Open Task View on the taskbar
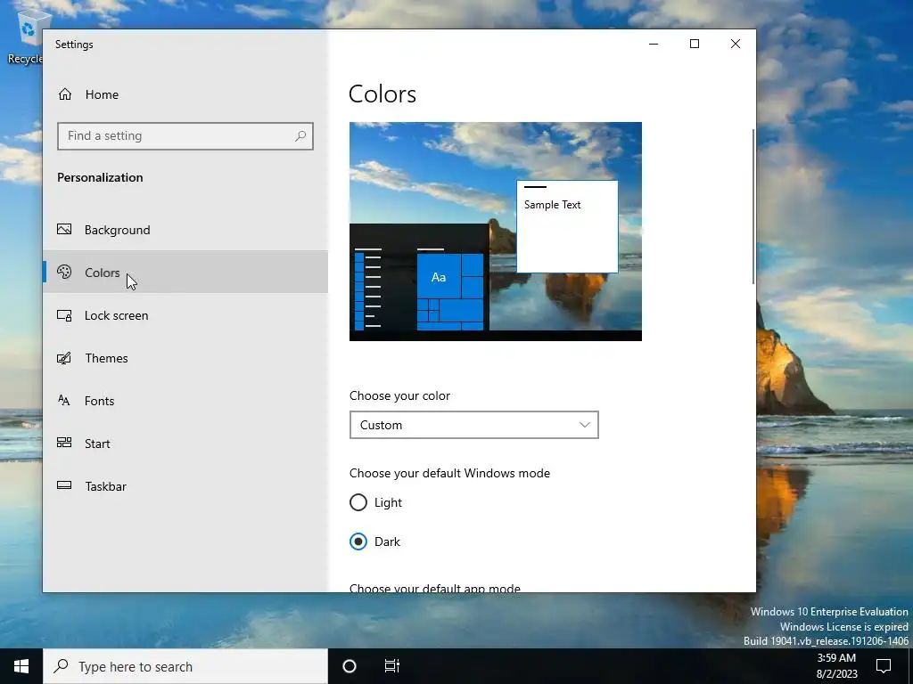Screen dimensions: 913x684 (392, 666)
